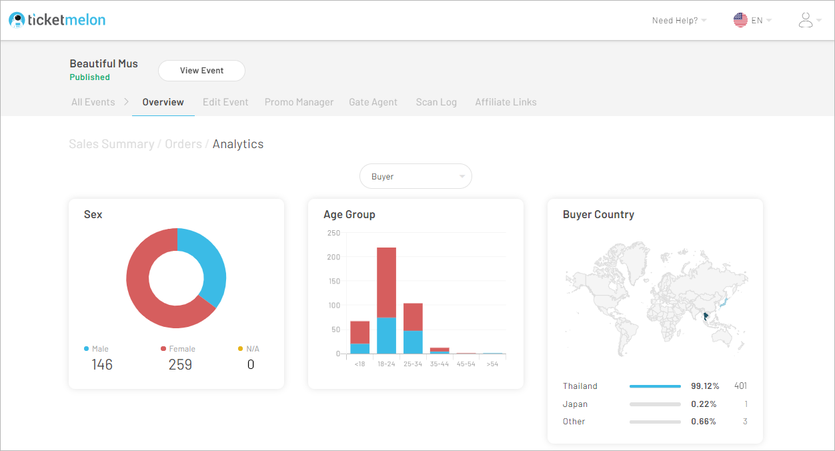Click the Female red legend dot
Screen dimensions: 835x451
(x=163, y=349)
